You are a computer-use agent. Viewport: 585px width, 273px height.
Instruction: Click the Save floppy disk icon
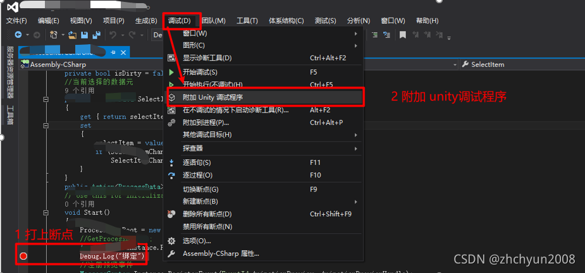85,35
